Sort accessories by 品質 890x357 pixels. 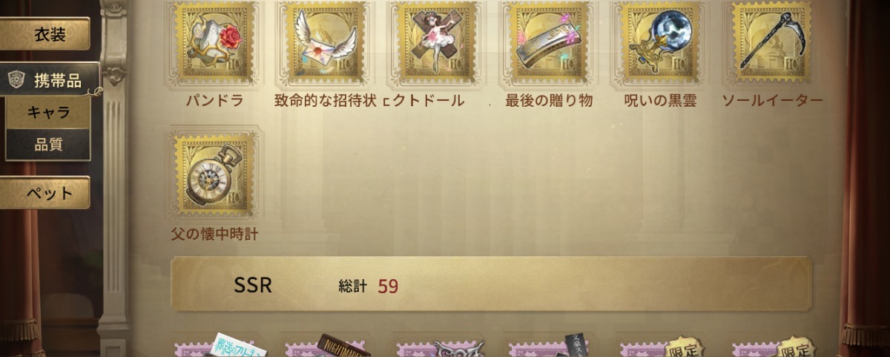click(48, 145)
